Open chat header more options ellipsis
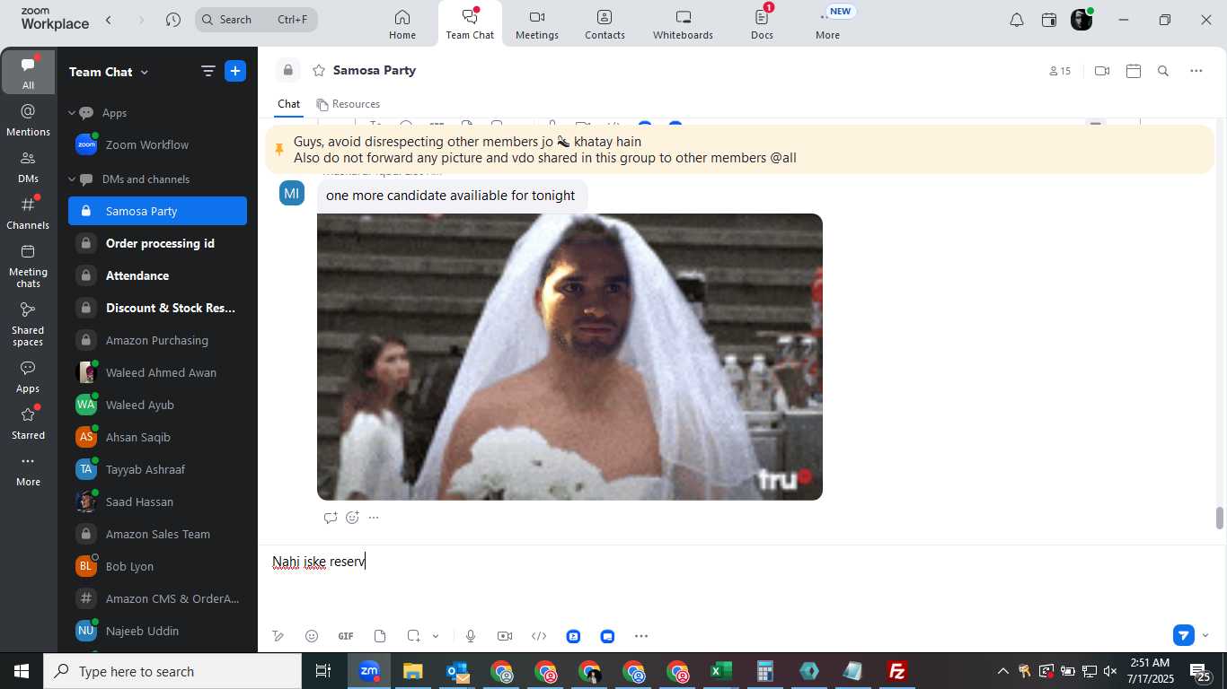Image resolution: width=1227 pixels, height=689 pixels. coord(1196,71)
